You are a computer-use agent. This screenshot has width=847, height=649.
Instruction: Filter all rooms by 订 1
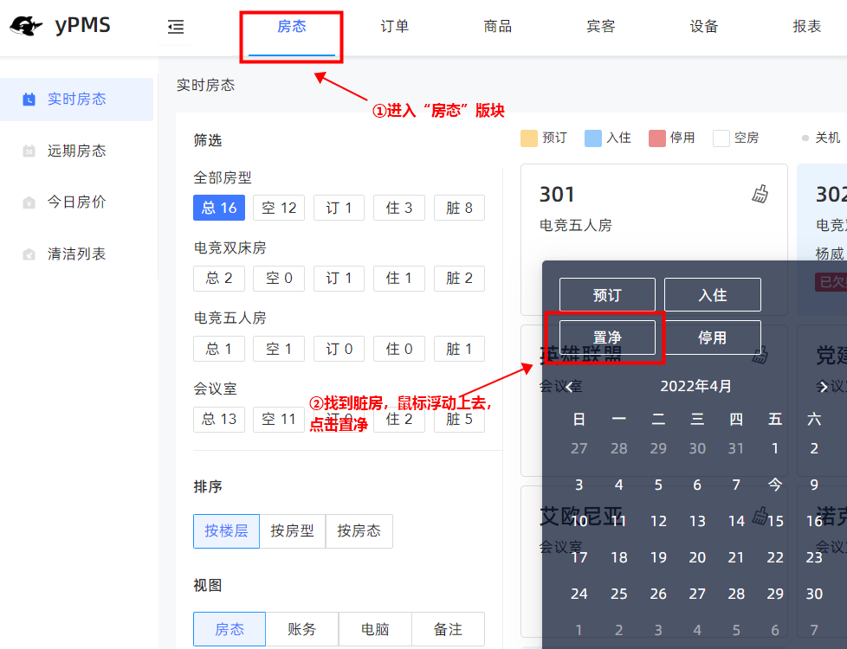(x=339, y=208)
